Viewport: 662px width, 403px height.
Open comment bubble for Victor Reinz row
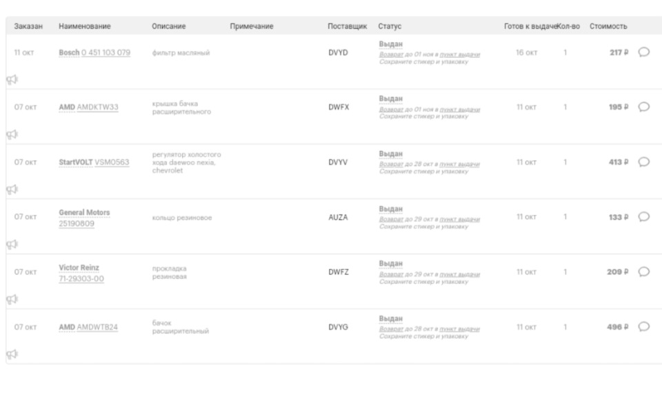click(644, 272)
